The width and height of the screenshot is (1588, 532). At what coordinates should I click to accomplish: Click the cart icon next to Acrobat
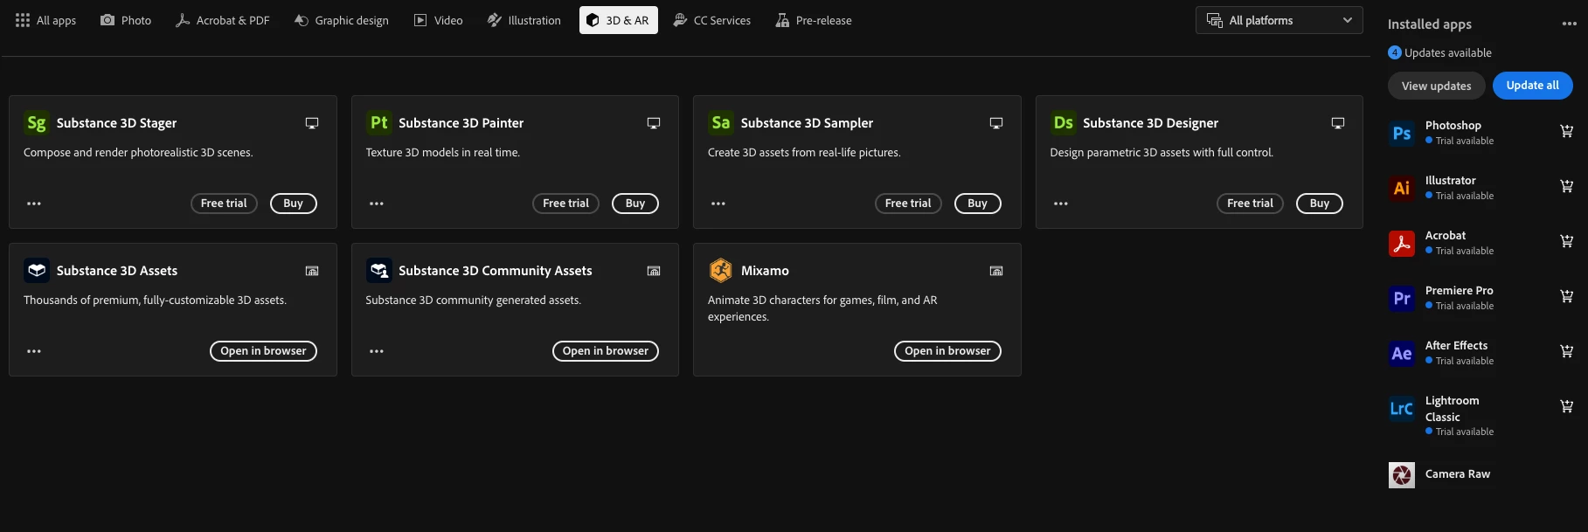tap(1566, 241)
